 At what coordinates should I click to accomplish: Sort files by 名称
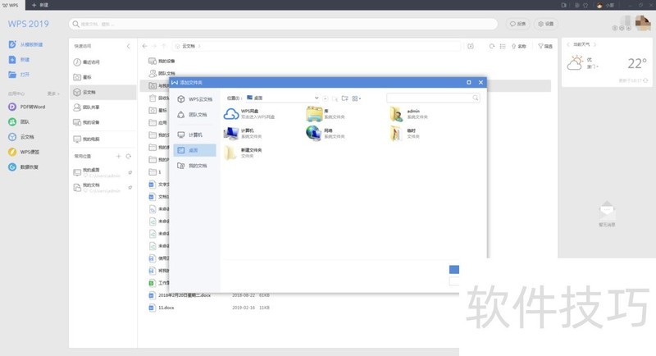click(519, 46)
